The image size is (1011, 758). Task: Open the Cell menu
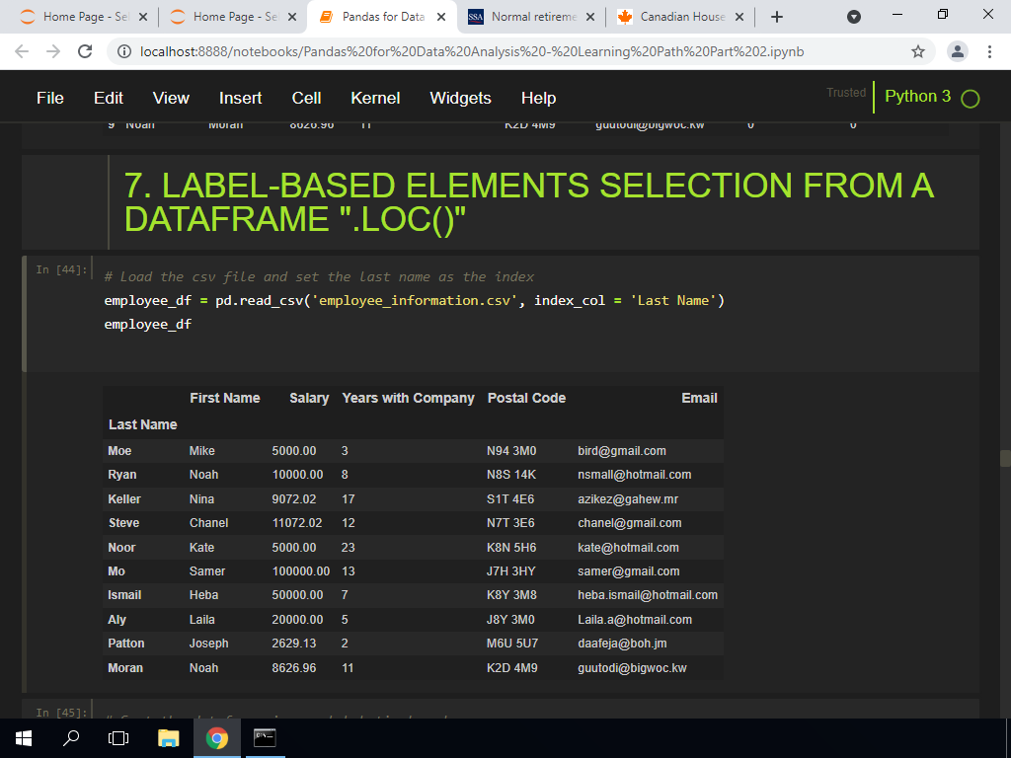click(306, 98)
